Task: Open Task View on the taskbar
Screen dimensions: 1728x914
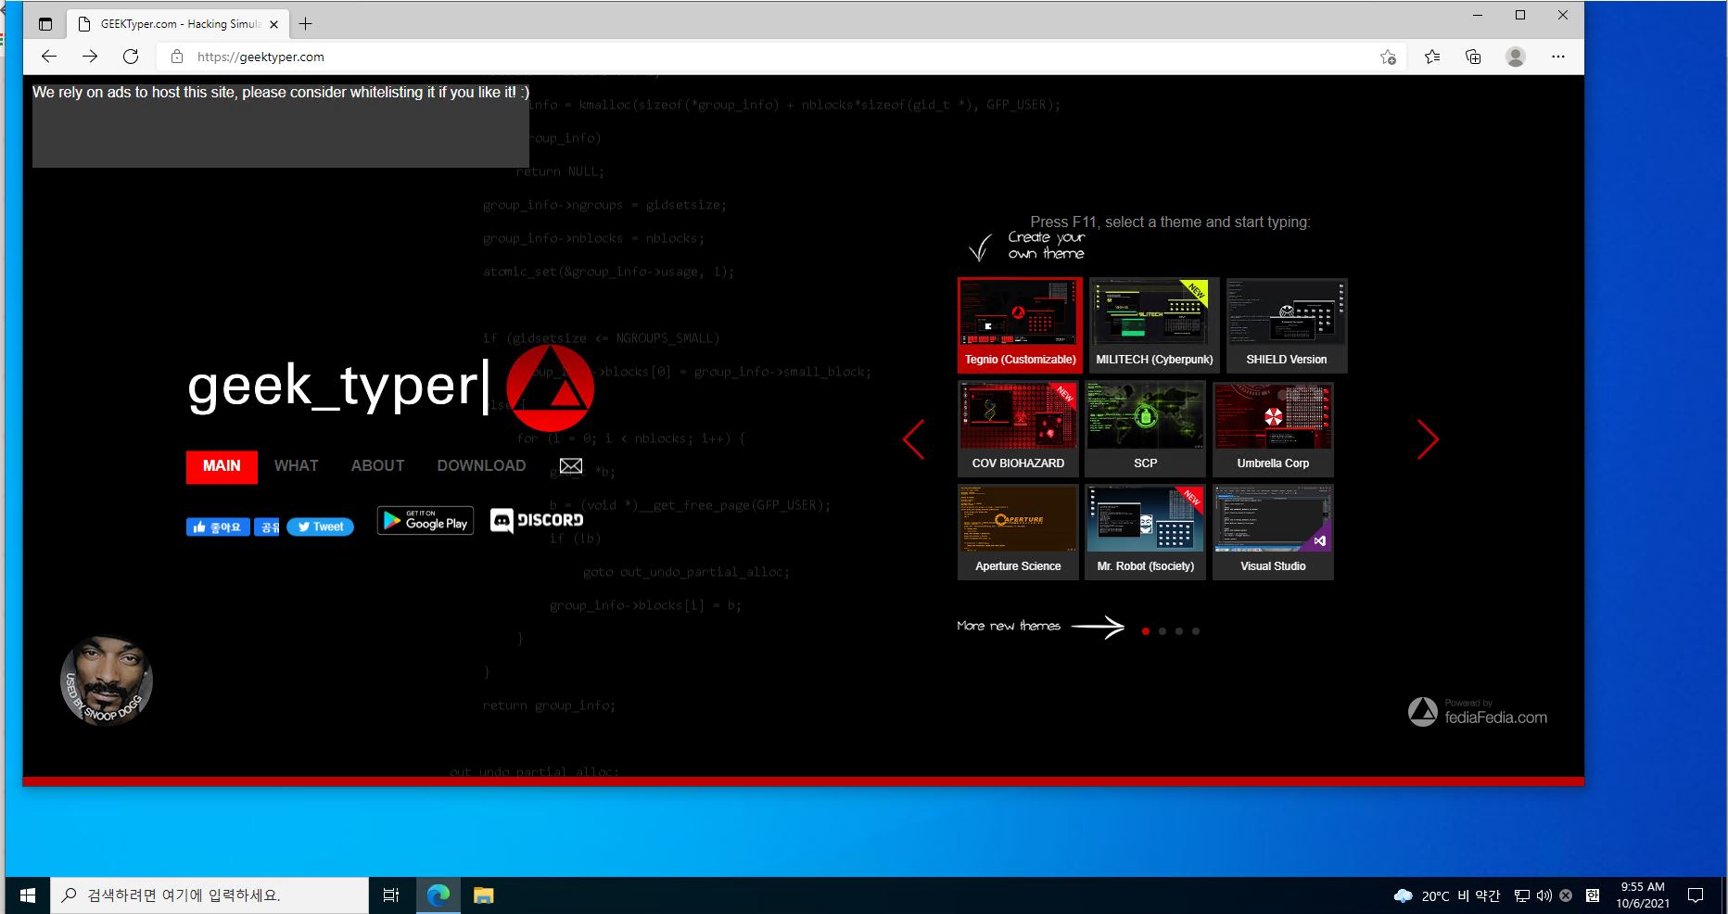Action: click(391, 895)
